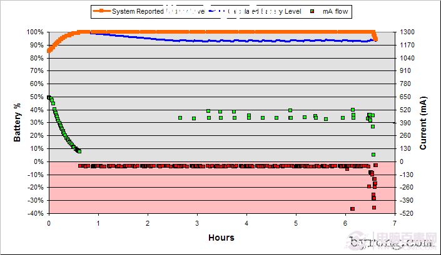Click the Current (mA) axis title
441x255 pixels.
(423, 123)
